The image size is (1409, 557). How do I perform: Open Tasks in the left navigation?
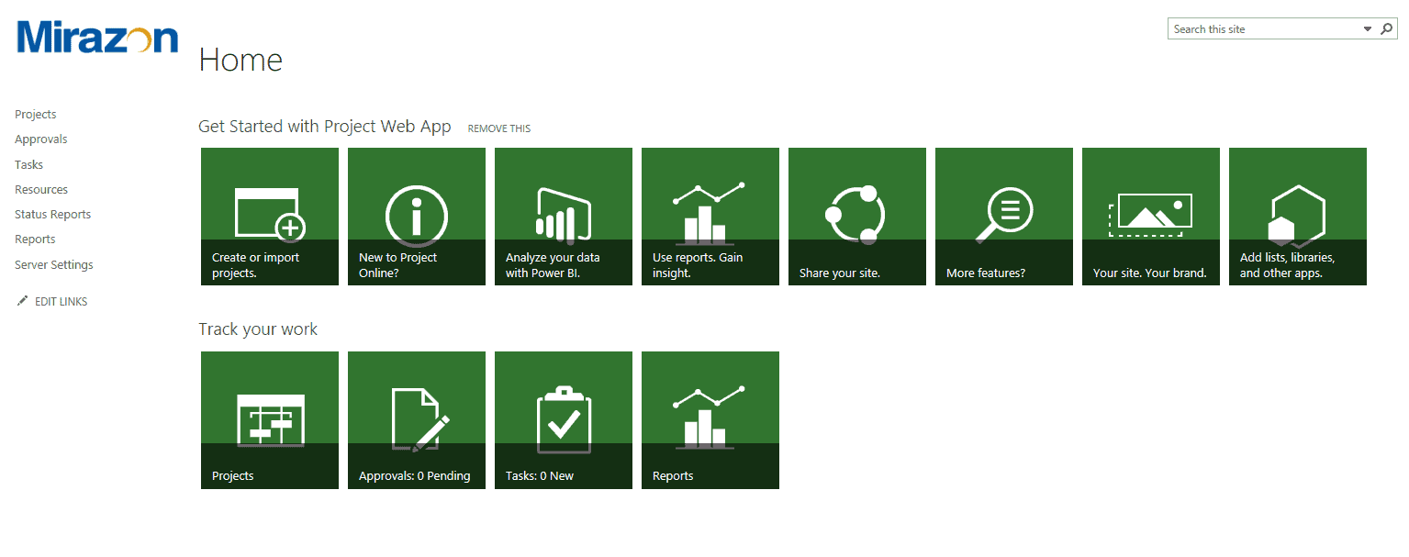[29, 165]
